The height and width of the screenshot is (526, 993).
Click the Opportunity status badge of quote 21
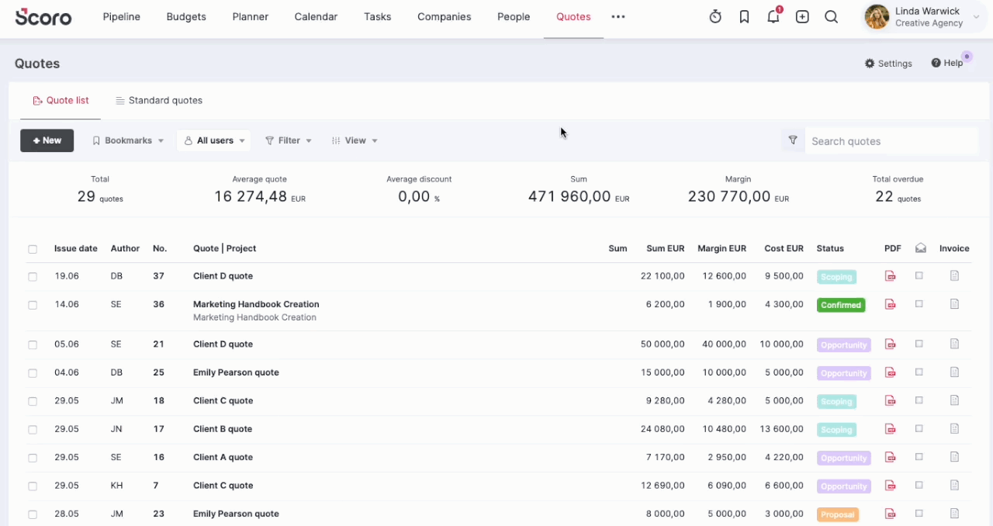[844, 345]
